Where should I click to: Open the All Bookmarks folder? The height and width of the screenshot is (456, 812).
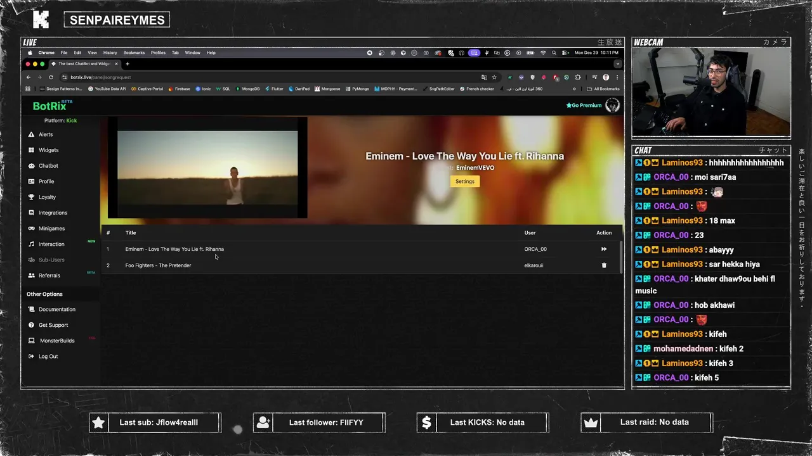pyautogui.click(x=603, y=89)
